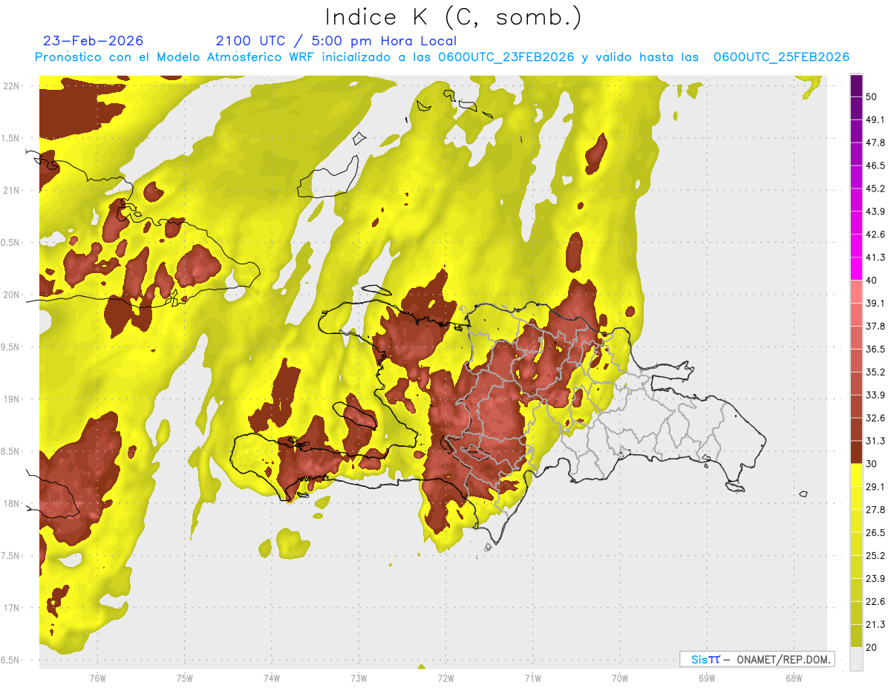This screenshot has height=688, width=891.
Task: Click the time label "2100 UTC / 5:00 pm Hora Local"
Action: (x=336, y=41)
